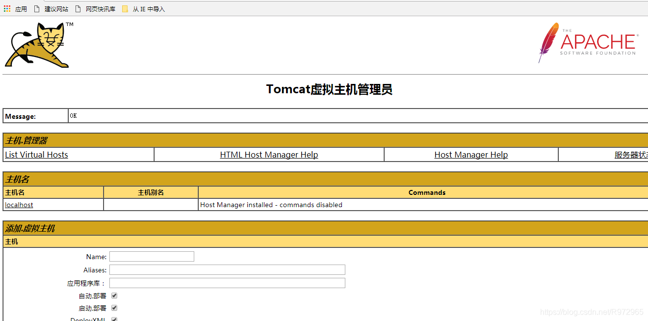Click the Message: label cell
The height and width of the screenshot is (321, 648).
point(36,116)
